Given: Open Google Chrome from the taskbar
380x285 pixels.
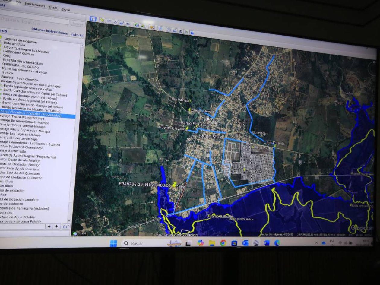Looking at the screenshot, I should click(223, 243).
